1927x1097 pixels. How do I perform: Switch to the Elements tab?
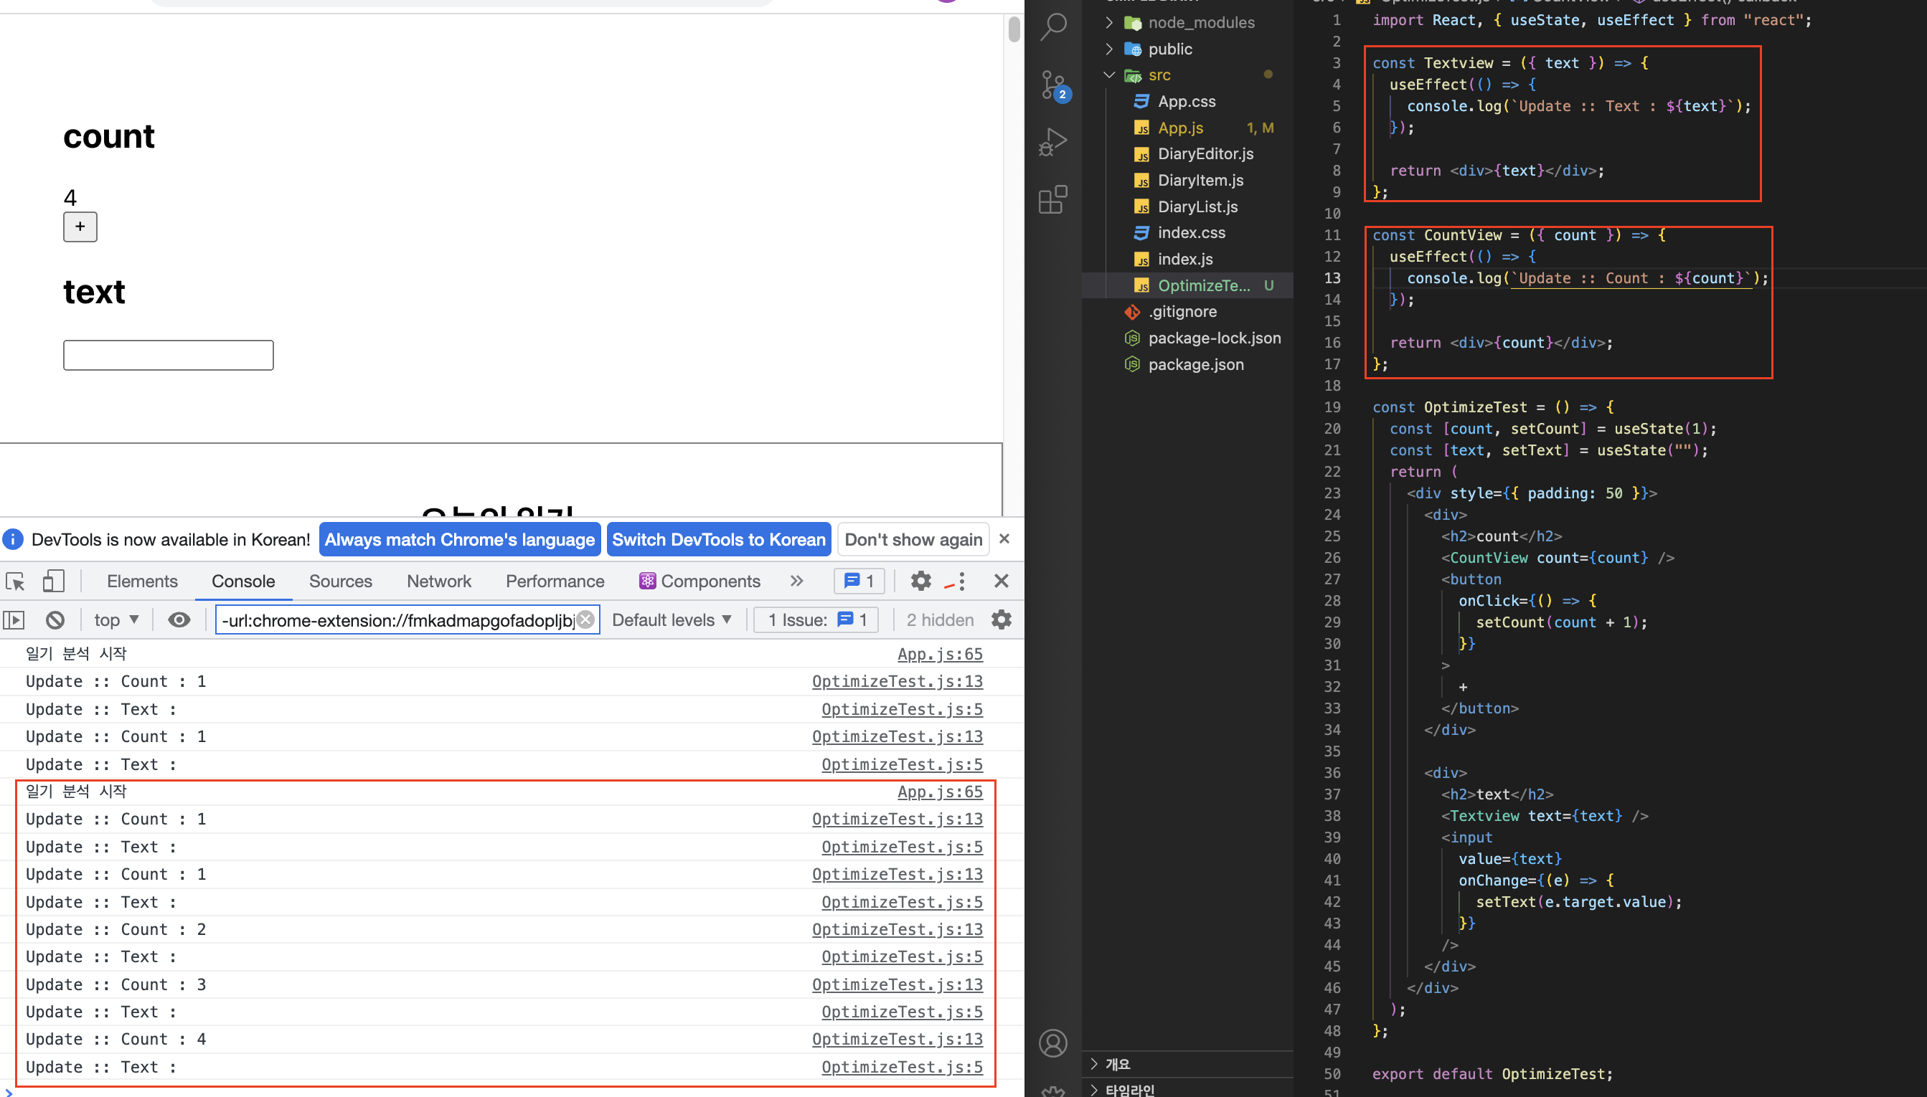[x=142, y=581]
